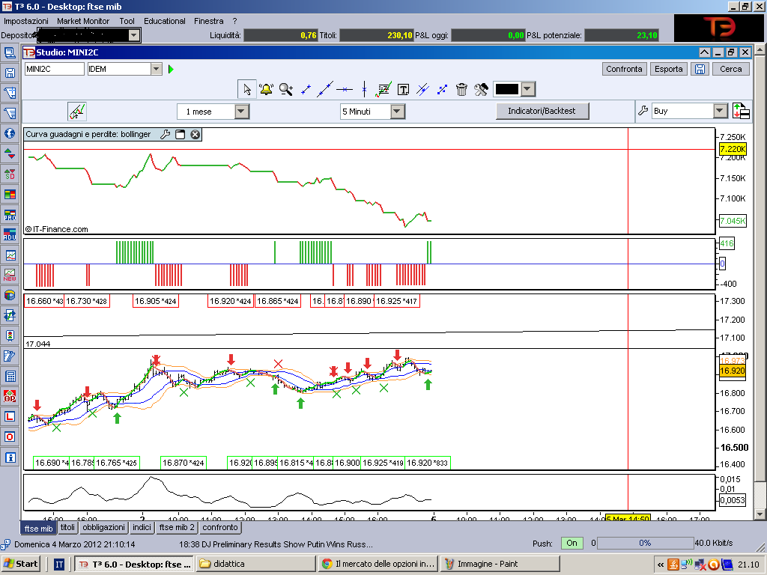Toggle the green play arrow next to IDEM
Image resolution: width=767 pixels, height=575 pixels.
[171, 69]
